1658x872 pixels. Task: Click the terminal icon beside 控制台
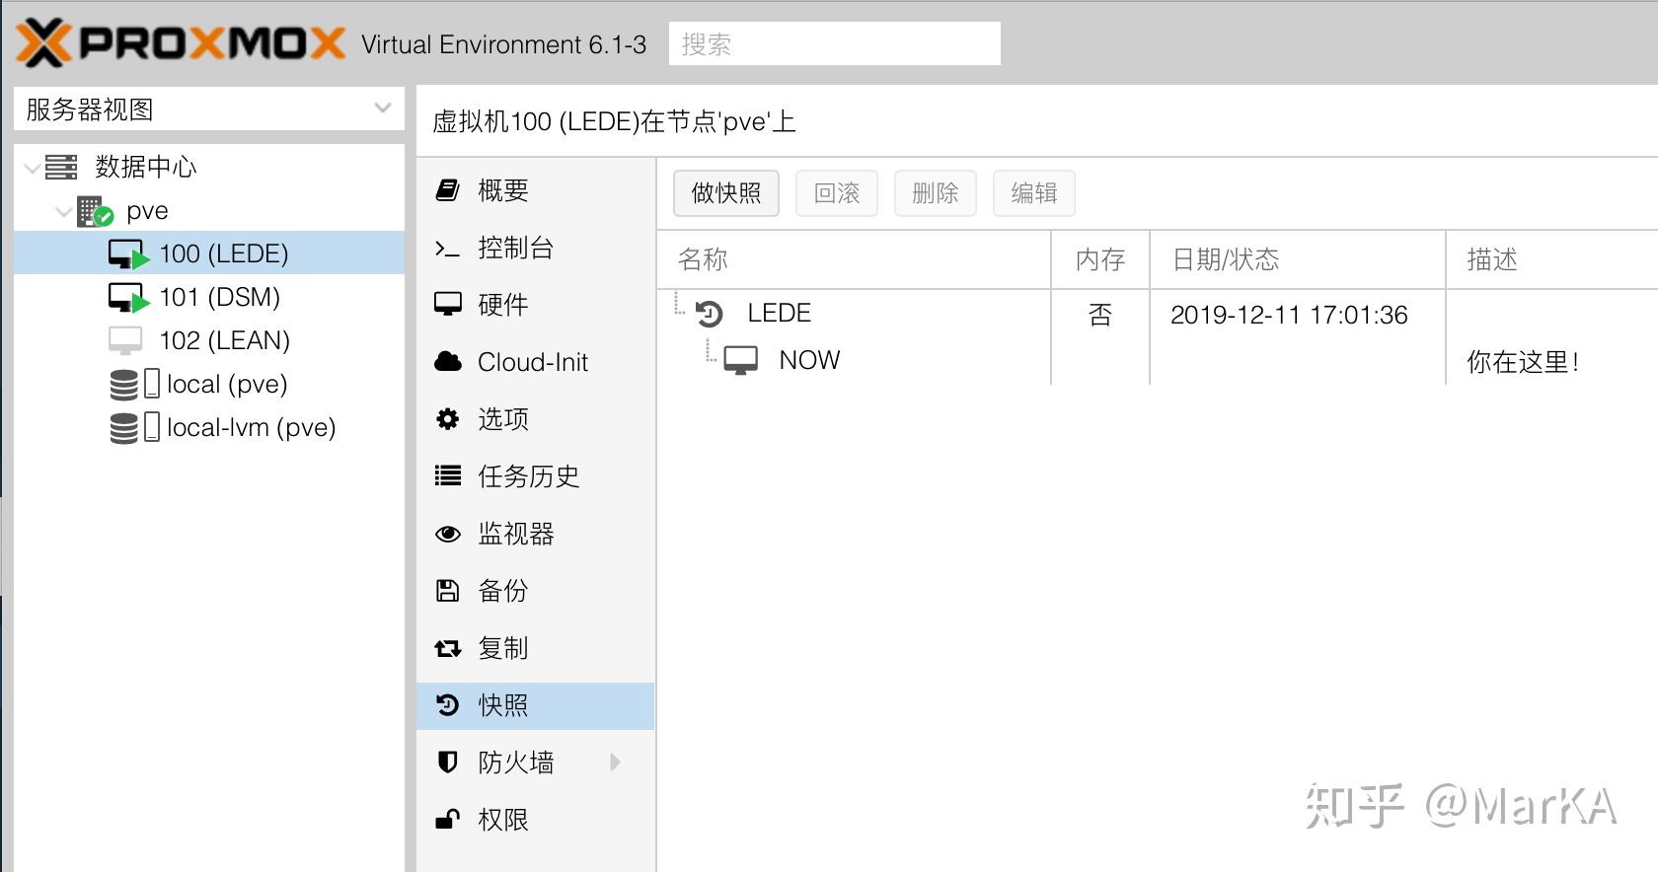[x=448, y=249]
